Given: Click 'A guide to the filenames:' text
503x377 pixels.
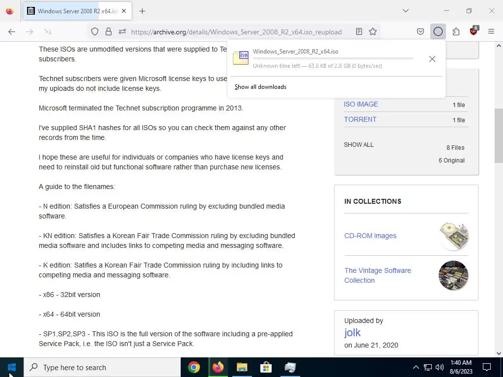Looking at the screenshot, I should (77, 187).
